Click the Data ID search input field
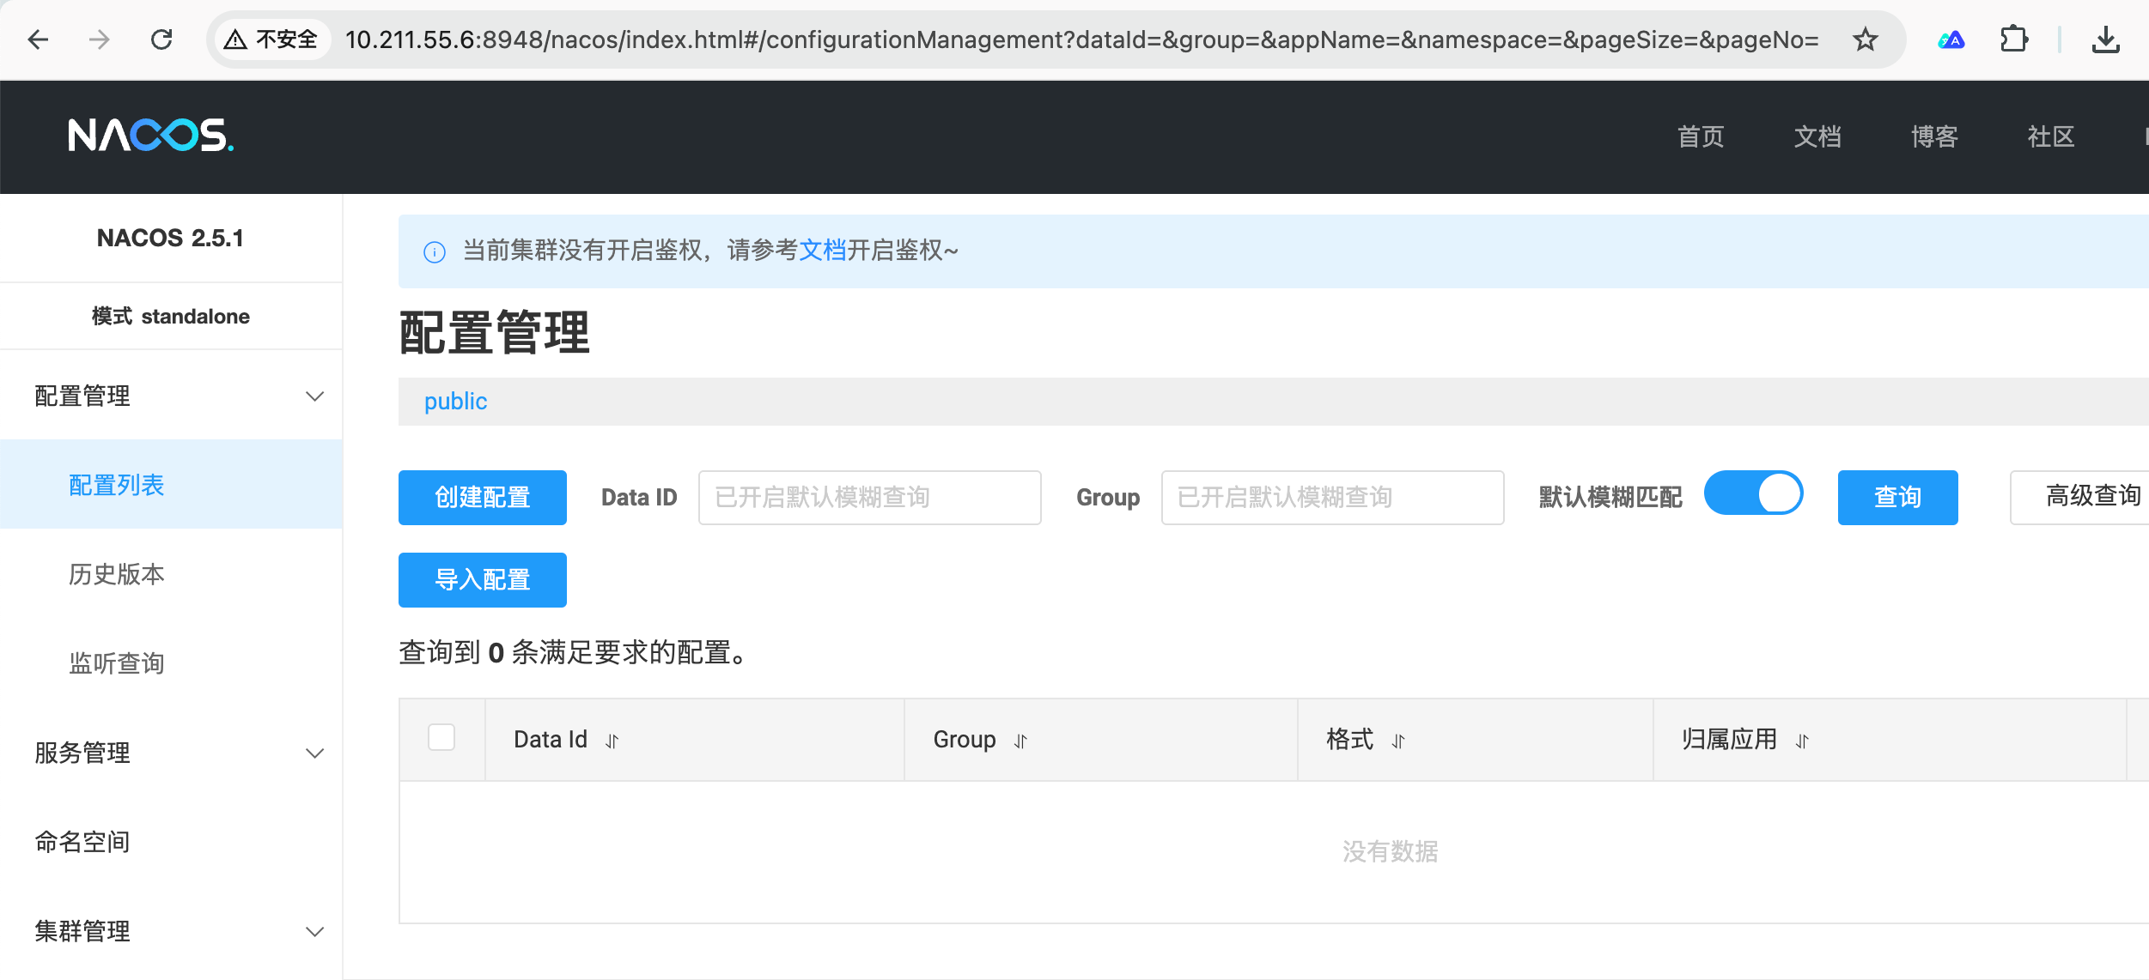 click(x=869, y=498)
